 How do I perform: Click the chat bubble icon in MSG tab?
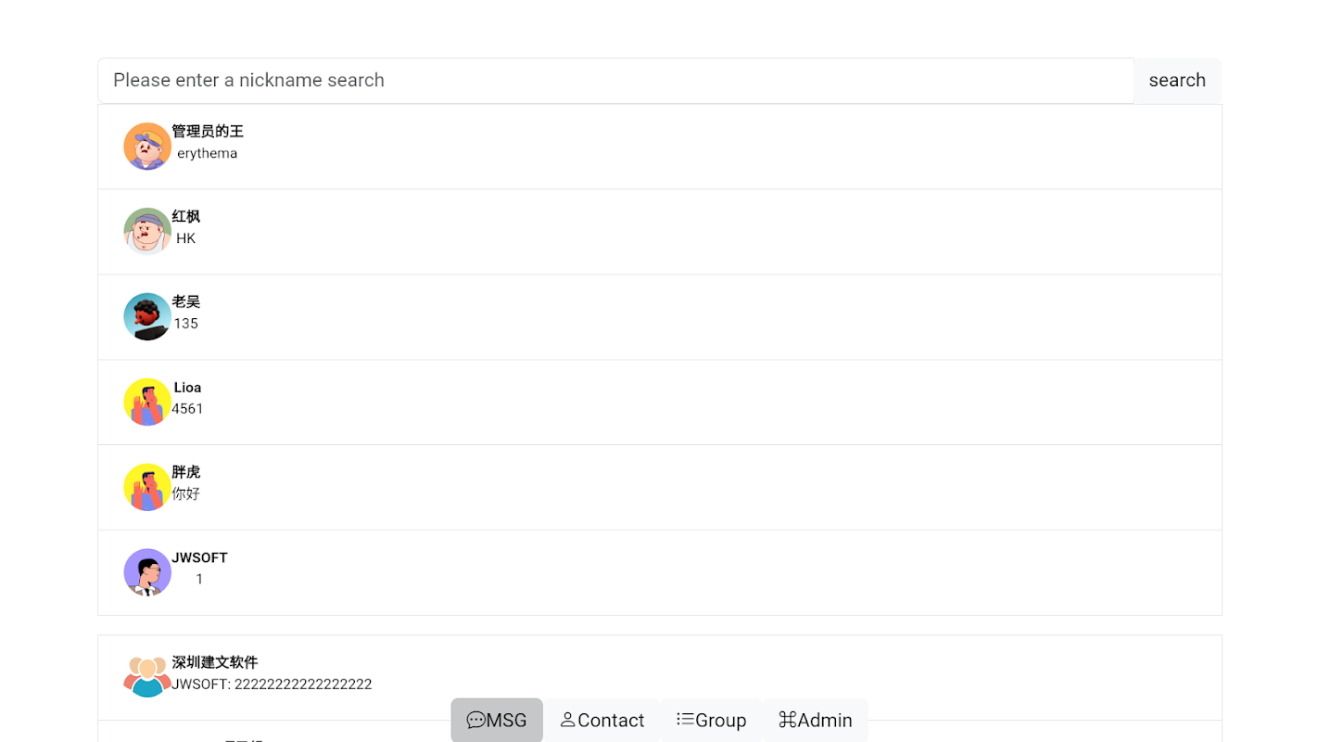click(475, 721)
